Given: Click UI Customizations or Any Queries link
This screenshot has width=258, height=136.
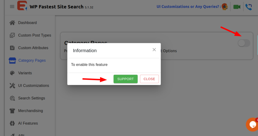Looking at the screenshot, I should [x=188, y=7].
